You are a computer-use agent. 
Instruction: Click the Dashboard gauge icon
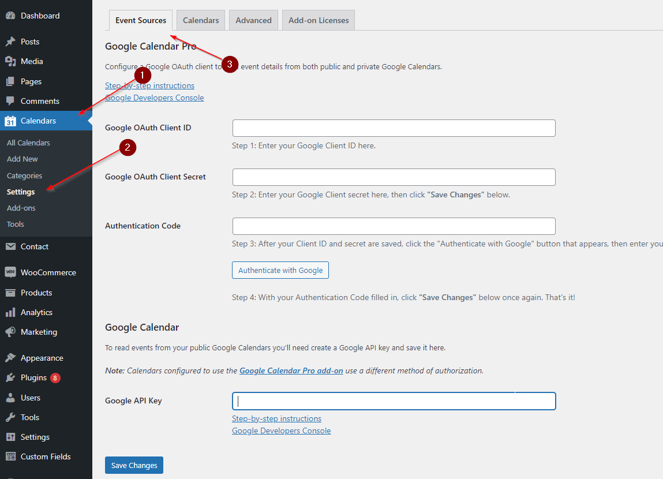(x=10, y=16)
